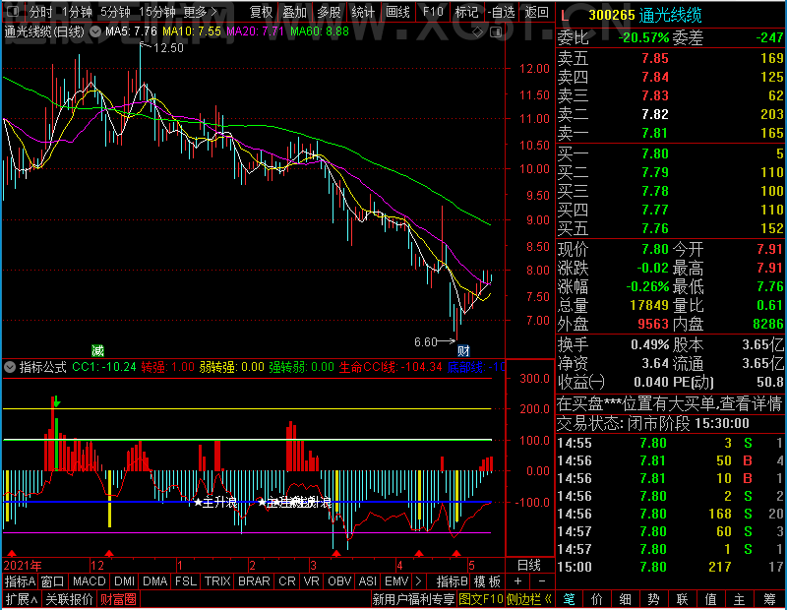Open the 窗口 window option

(53, 581)
